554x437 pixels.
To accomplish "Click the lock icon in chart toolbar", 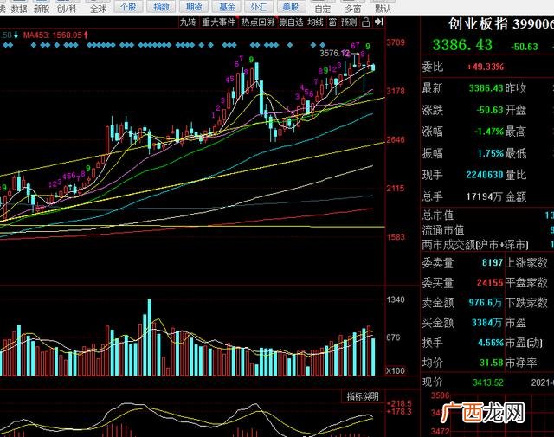I will (x=365, y=22).
